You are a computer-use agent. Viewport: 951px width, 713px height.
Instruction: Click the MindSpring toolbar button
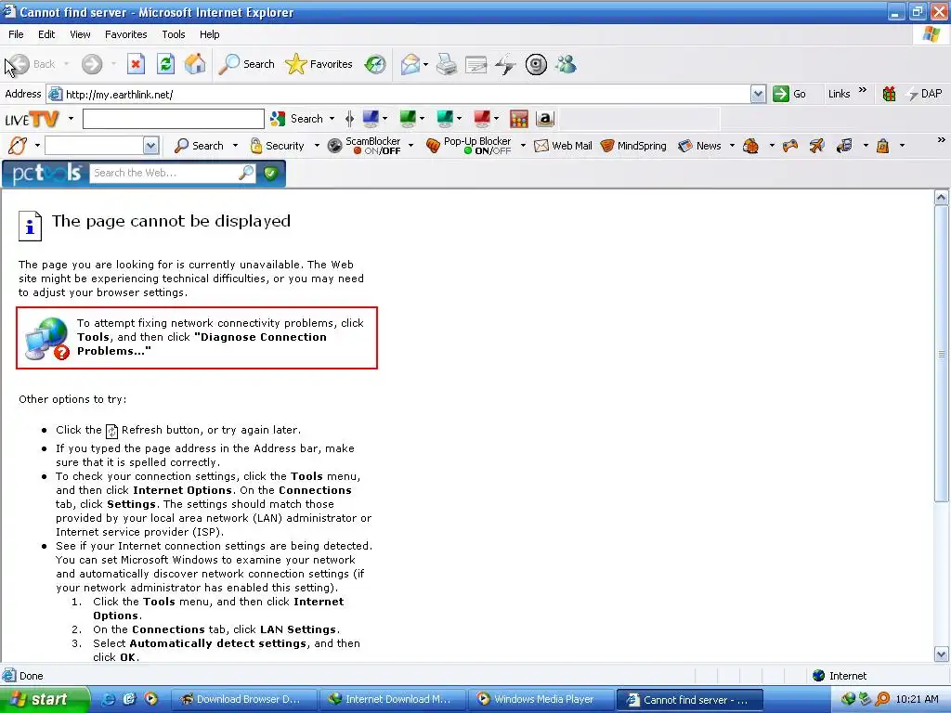[633, 146]
